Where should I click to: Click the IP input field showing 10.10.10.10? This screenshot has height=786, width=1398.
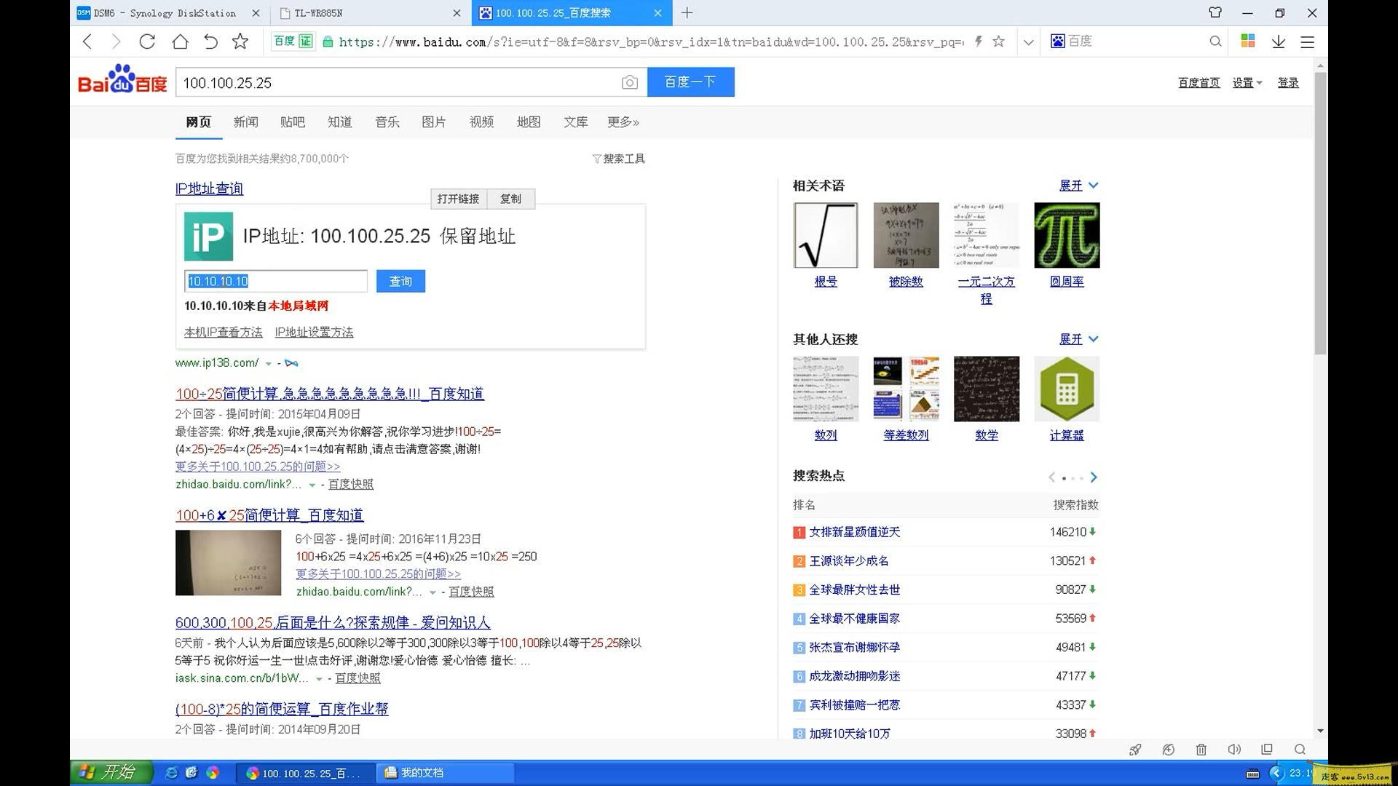pyautogui.click(x=275, y=281)
